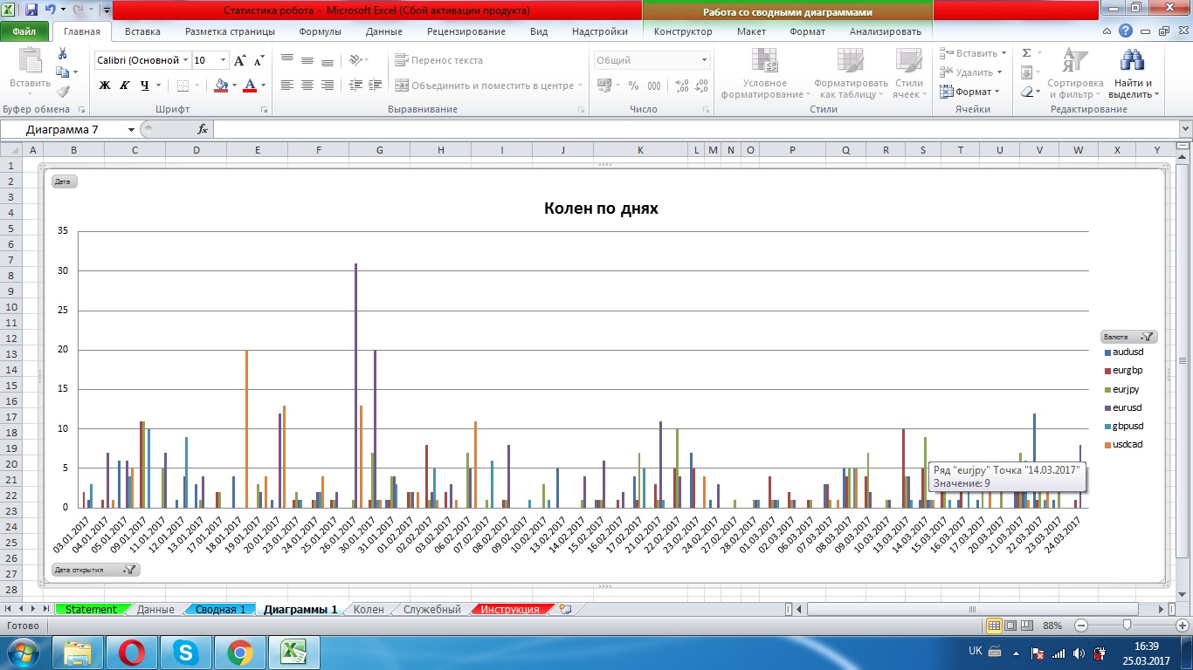This screenshot has width=1193, height=670.
Task: Switch to the Сводная 1 sheet tab
Action: click(219, 609)
